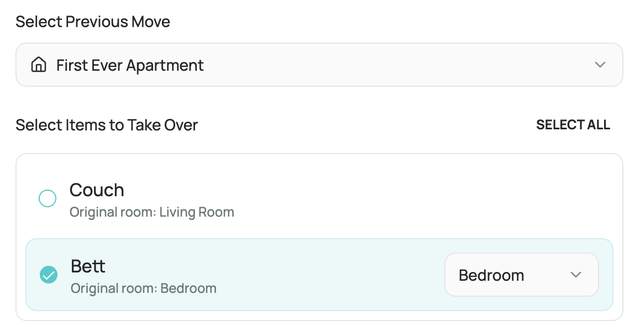Click 'Original room: Bedroom' subtitle

click(x=143, y=288)
